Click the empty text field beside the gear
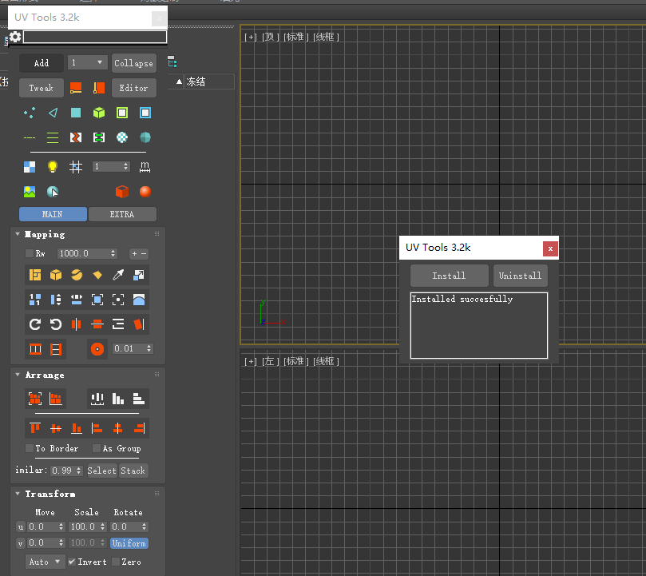This screenshot has height=576, width=646. [x=95, y=37]
